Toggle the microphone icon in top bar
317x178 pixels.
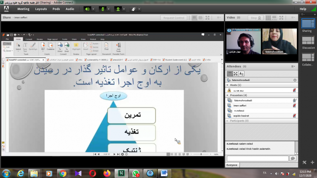[x=103, y=9]
